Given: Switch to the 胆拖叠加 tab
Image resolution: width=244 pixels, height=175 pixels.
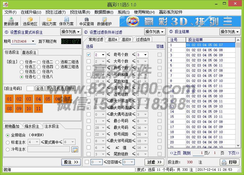Looking at the screenshot, I should pyautogui.click(x=12, y=126).
